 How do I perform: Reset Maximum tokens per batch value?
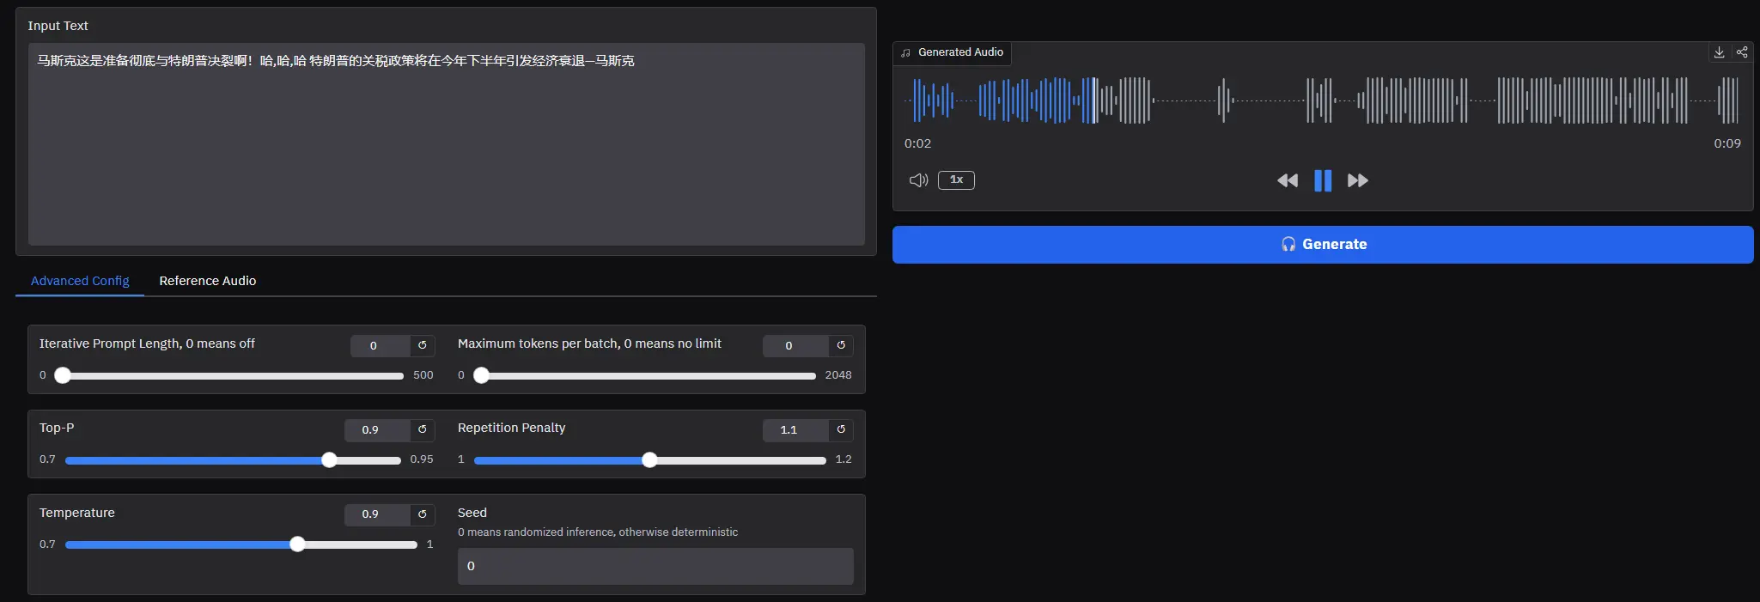tap(841, 345)
